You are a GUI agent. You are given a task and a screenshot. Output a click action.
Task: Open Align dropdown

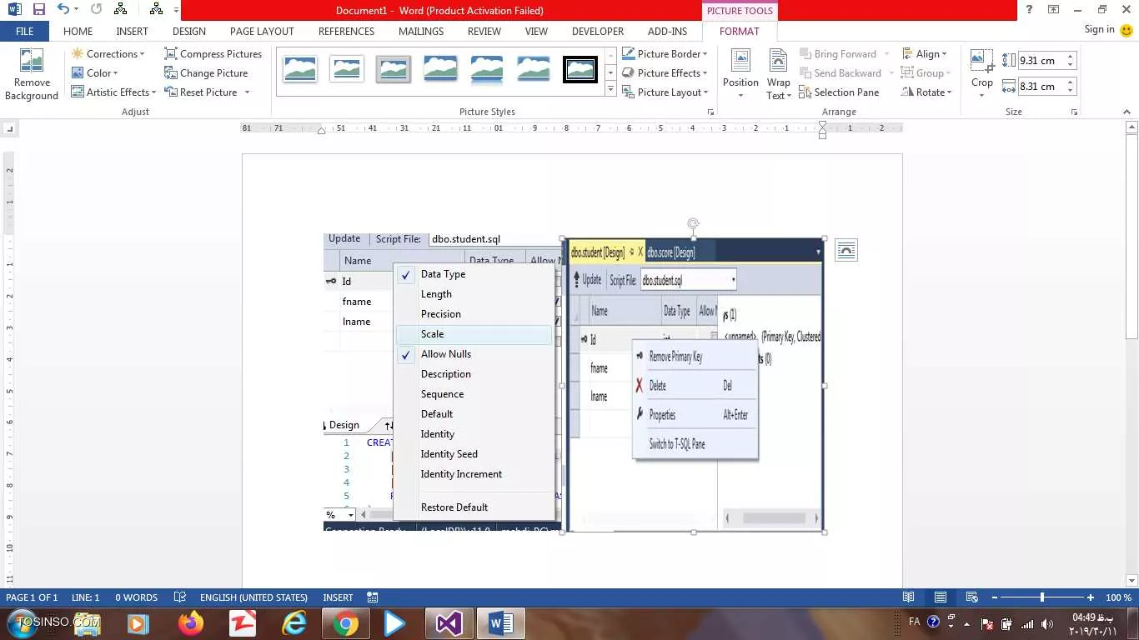(924, 54)
